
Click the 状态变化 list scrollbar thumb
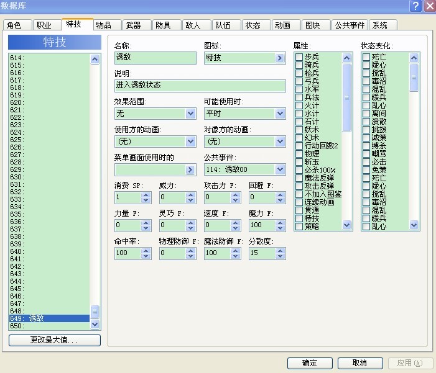click(x=414, y=78)
